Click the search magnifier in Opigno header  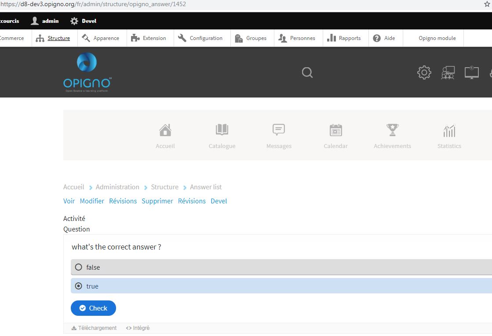307,72
